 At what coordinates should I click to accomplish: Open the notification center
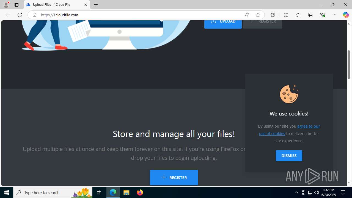point(343,193)
